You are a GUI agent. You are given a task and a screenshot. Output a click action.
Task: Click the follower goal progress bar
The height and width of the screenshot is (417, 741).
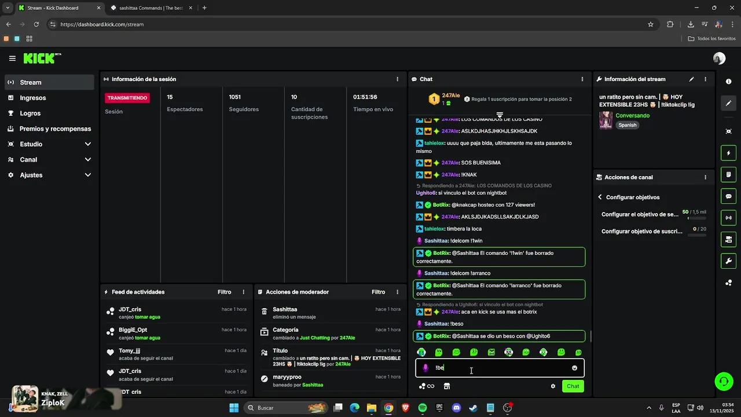pos(696,218)
